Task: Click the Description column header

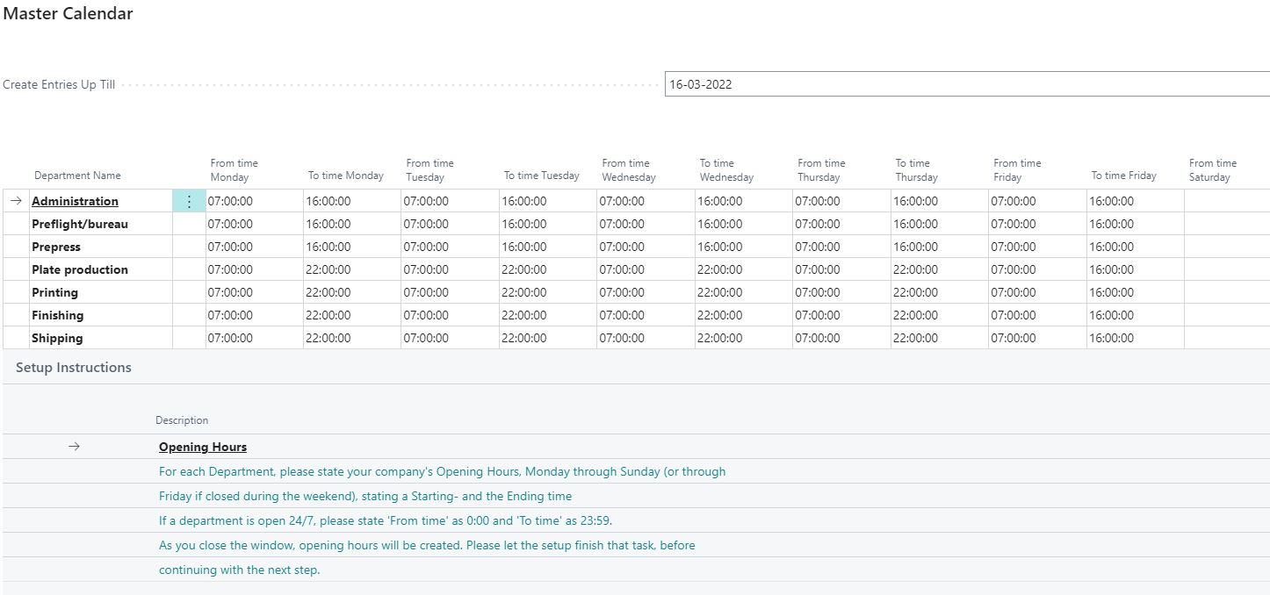Action: click(x=182, y=419)
